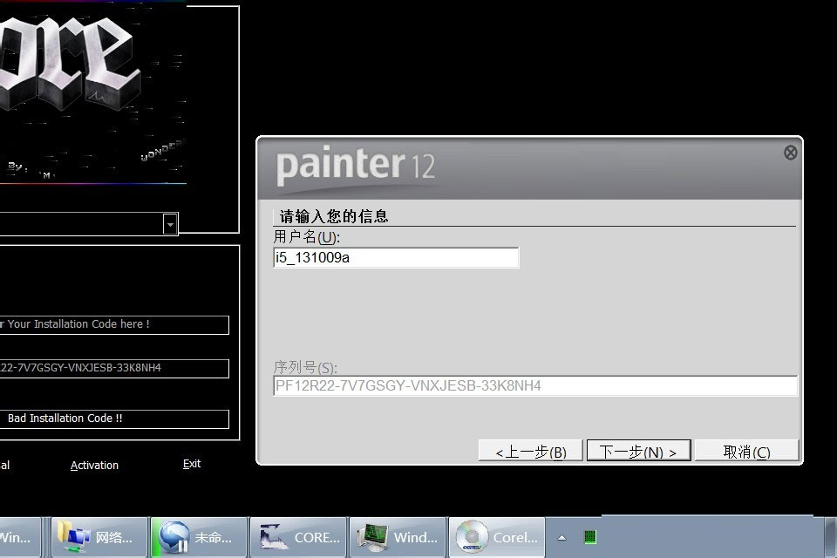Click the green system tray icon

pyautogui.click(x=590, y=537)
